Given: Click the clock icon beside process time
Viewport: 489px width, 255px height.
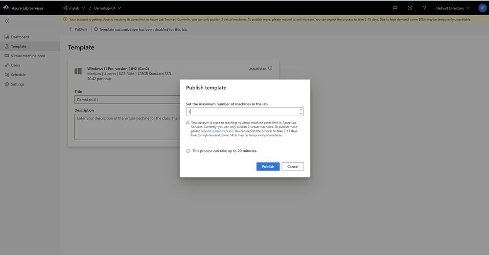Looking at the screenshot, I should click(x=188, y=151).
